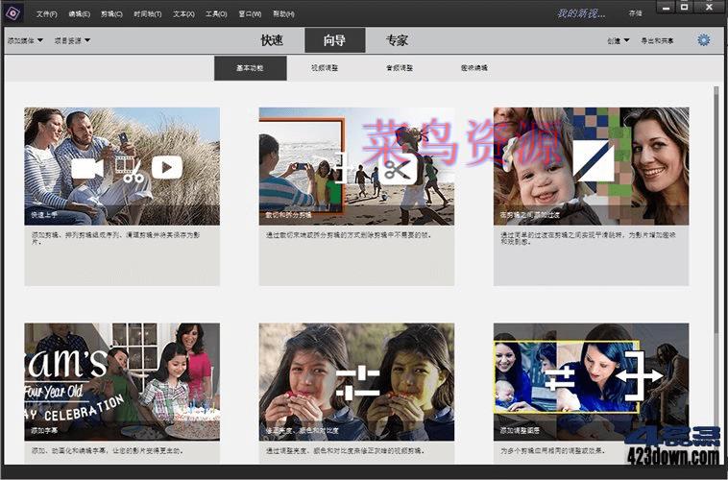Open the 裁切和拆分剪辑 guide thumbnail
Viewport: 728px width, 480px height.
356,166
